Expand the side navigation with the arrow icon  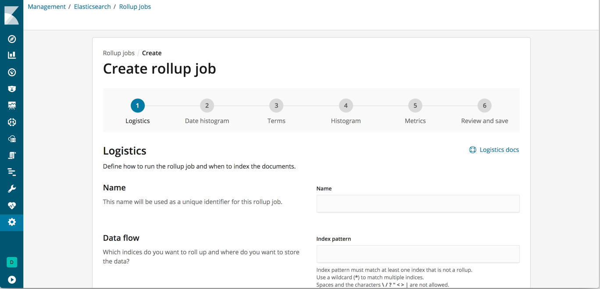[x=12, y=280]
